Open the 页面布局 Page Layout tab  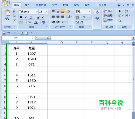(41, 5)
